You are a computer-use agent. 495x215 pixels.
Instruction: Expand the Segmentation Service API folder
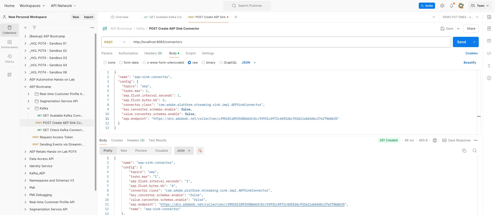point(28,101)
